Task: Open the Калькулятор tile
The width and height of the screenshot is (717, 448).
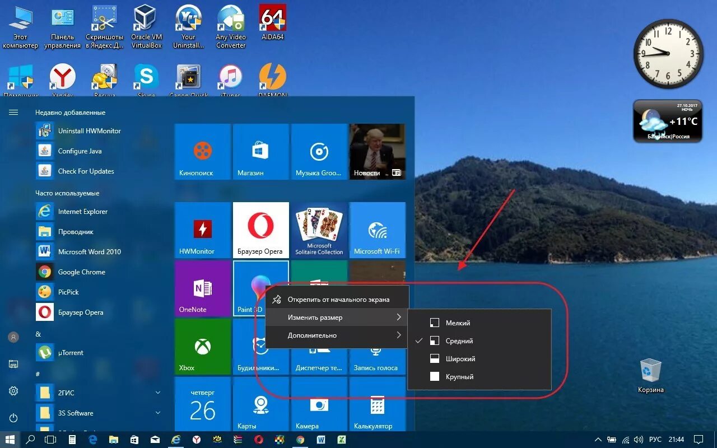Action: 378,405
